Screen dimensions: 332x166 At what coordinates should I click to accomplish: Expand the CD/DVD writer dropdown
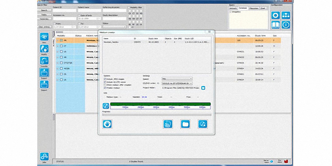click(177, 83)
